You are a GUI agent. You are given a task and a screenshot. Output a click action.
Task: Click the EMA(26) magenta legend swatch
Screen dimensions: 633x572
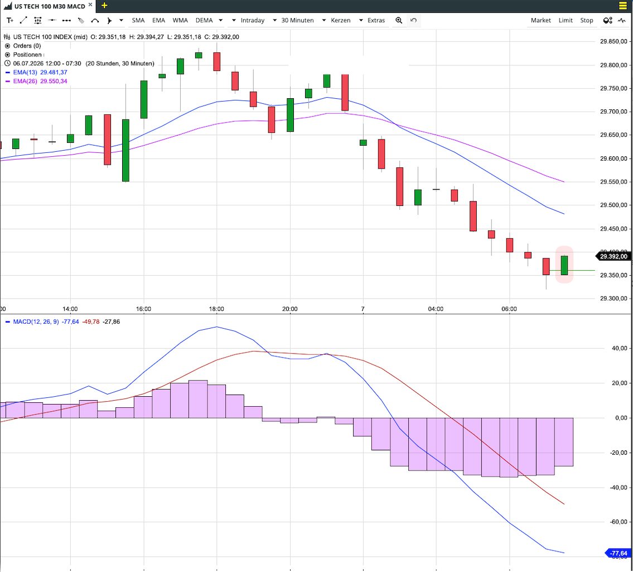click(8, 81)
